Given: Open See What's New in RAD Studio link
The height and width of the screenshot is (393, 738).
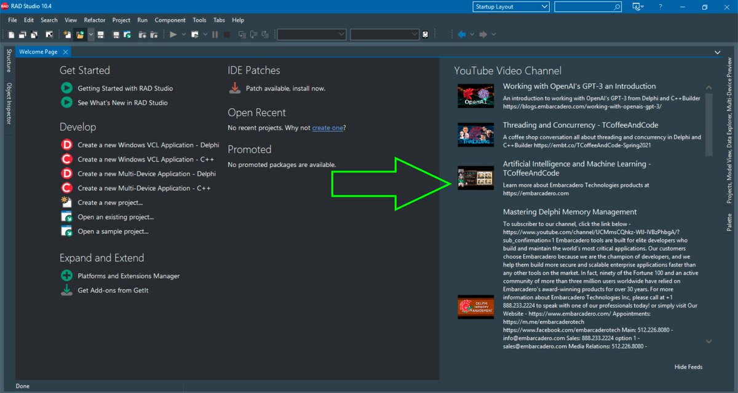Looking at the screenshot, I should click(x=122, y=103).
